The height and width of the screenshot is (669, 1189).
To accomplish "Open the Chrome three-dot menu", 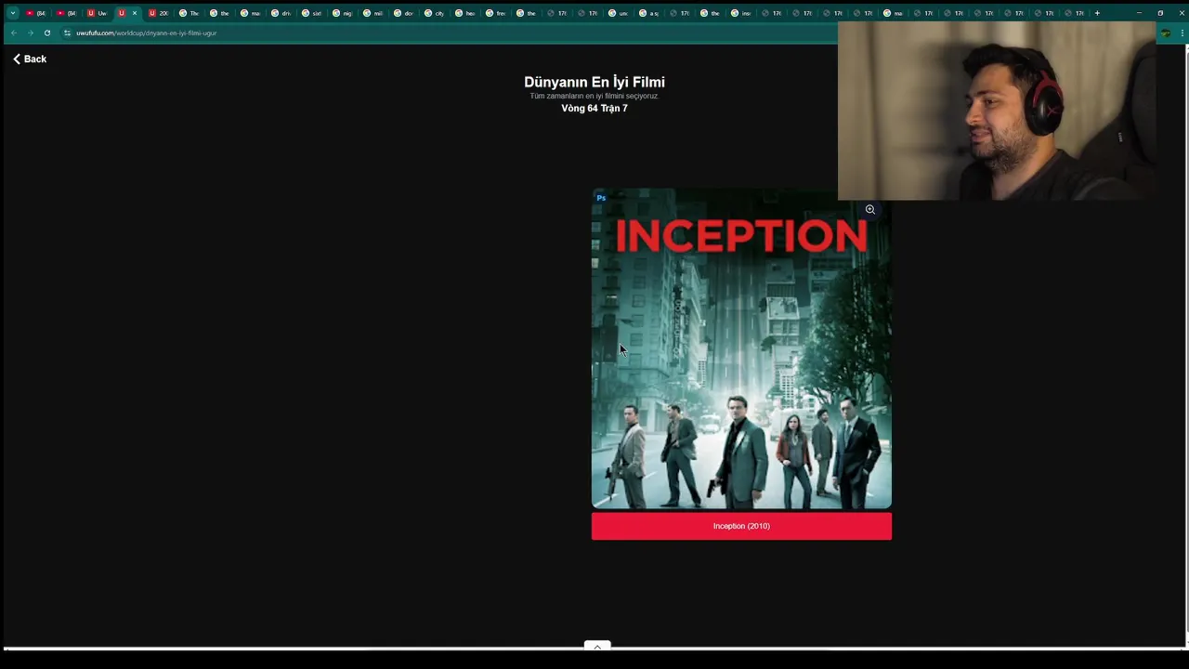I will [1182, 33].
